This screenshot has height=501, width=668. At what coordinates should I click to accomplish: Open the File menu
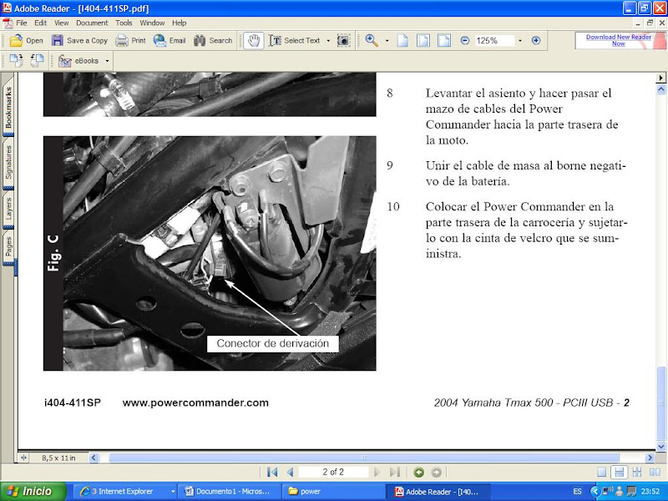click(22, 23)
